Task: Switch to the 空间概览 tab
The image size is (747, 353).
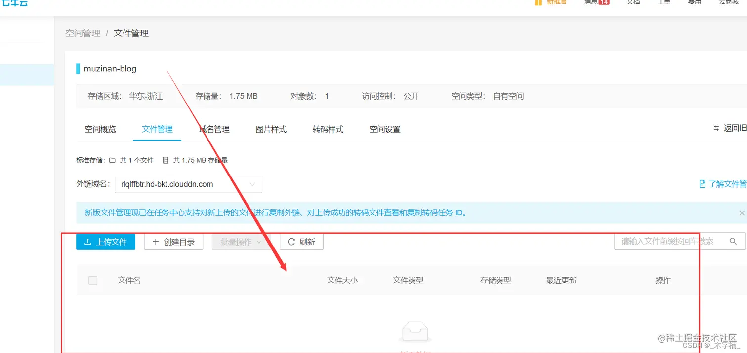Action: [100, 129]
